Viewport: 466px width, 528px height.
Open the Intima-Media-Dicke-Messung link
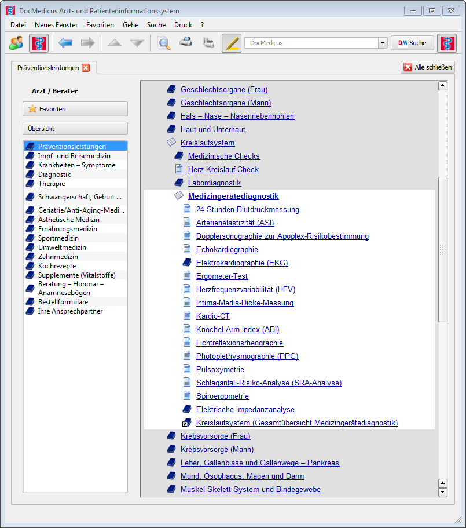tap(245, 303)
